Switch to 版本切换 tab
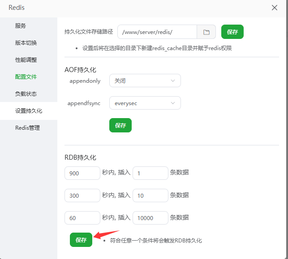The image size is (288, 259). [26, 43]
